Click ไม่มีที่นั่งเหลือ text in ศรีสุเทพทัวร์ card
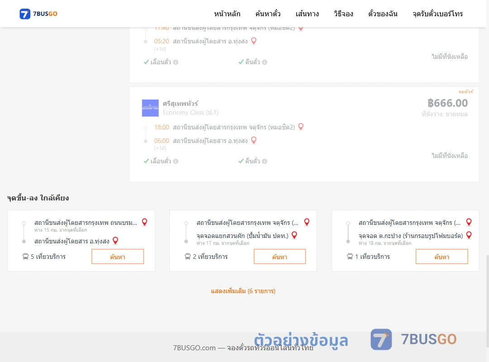 tap(450, 156)
